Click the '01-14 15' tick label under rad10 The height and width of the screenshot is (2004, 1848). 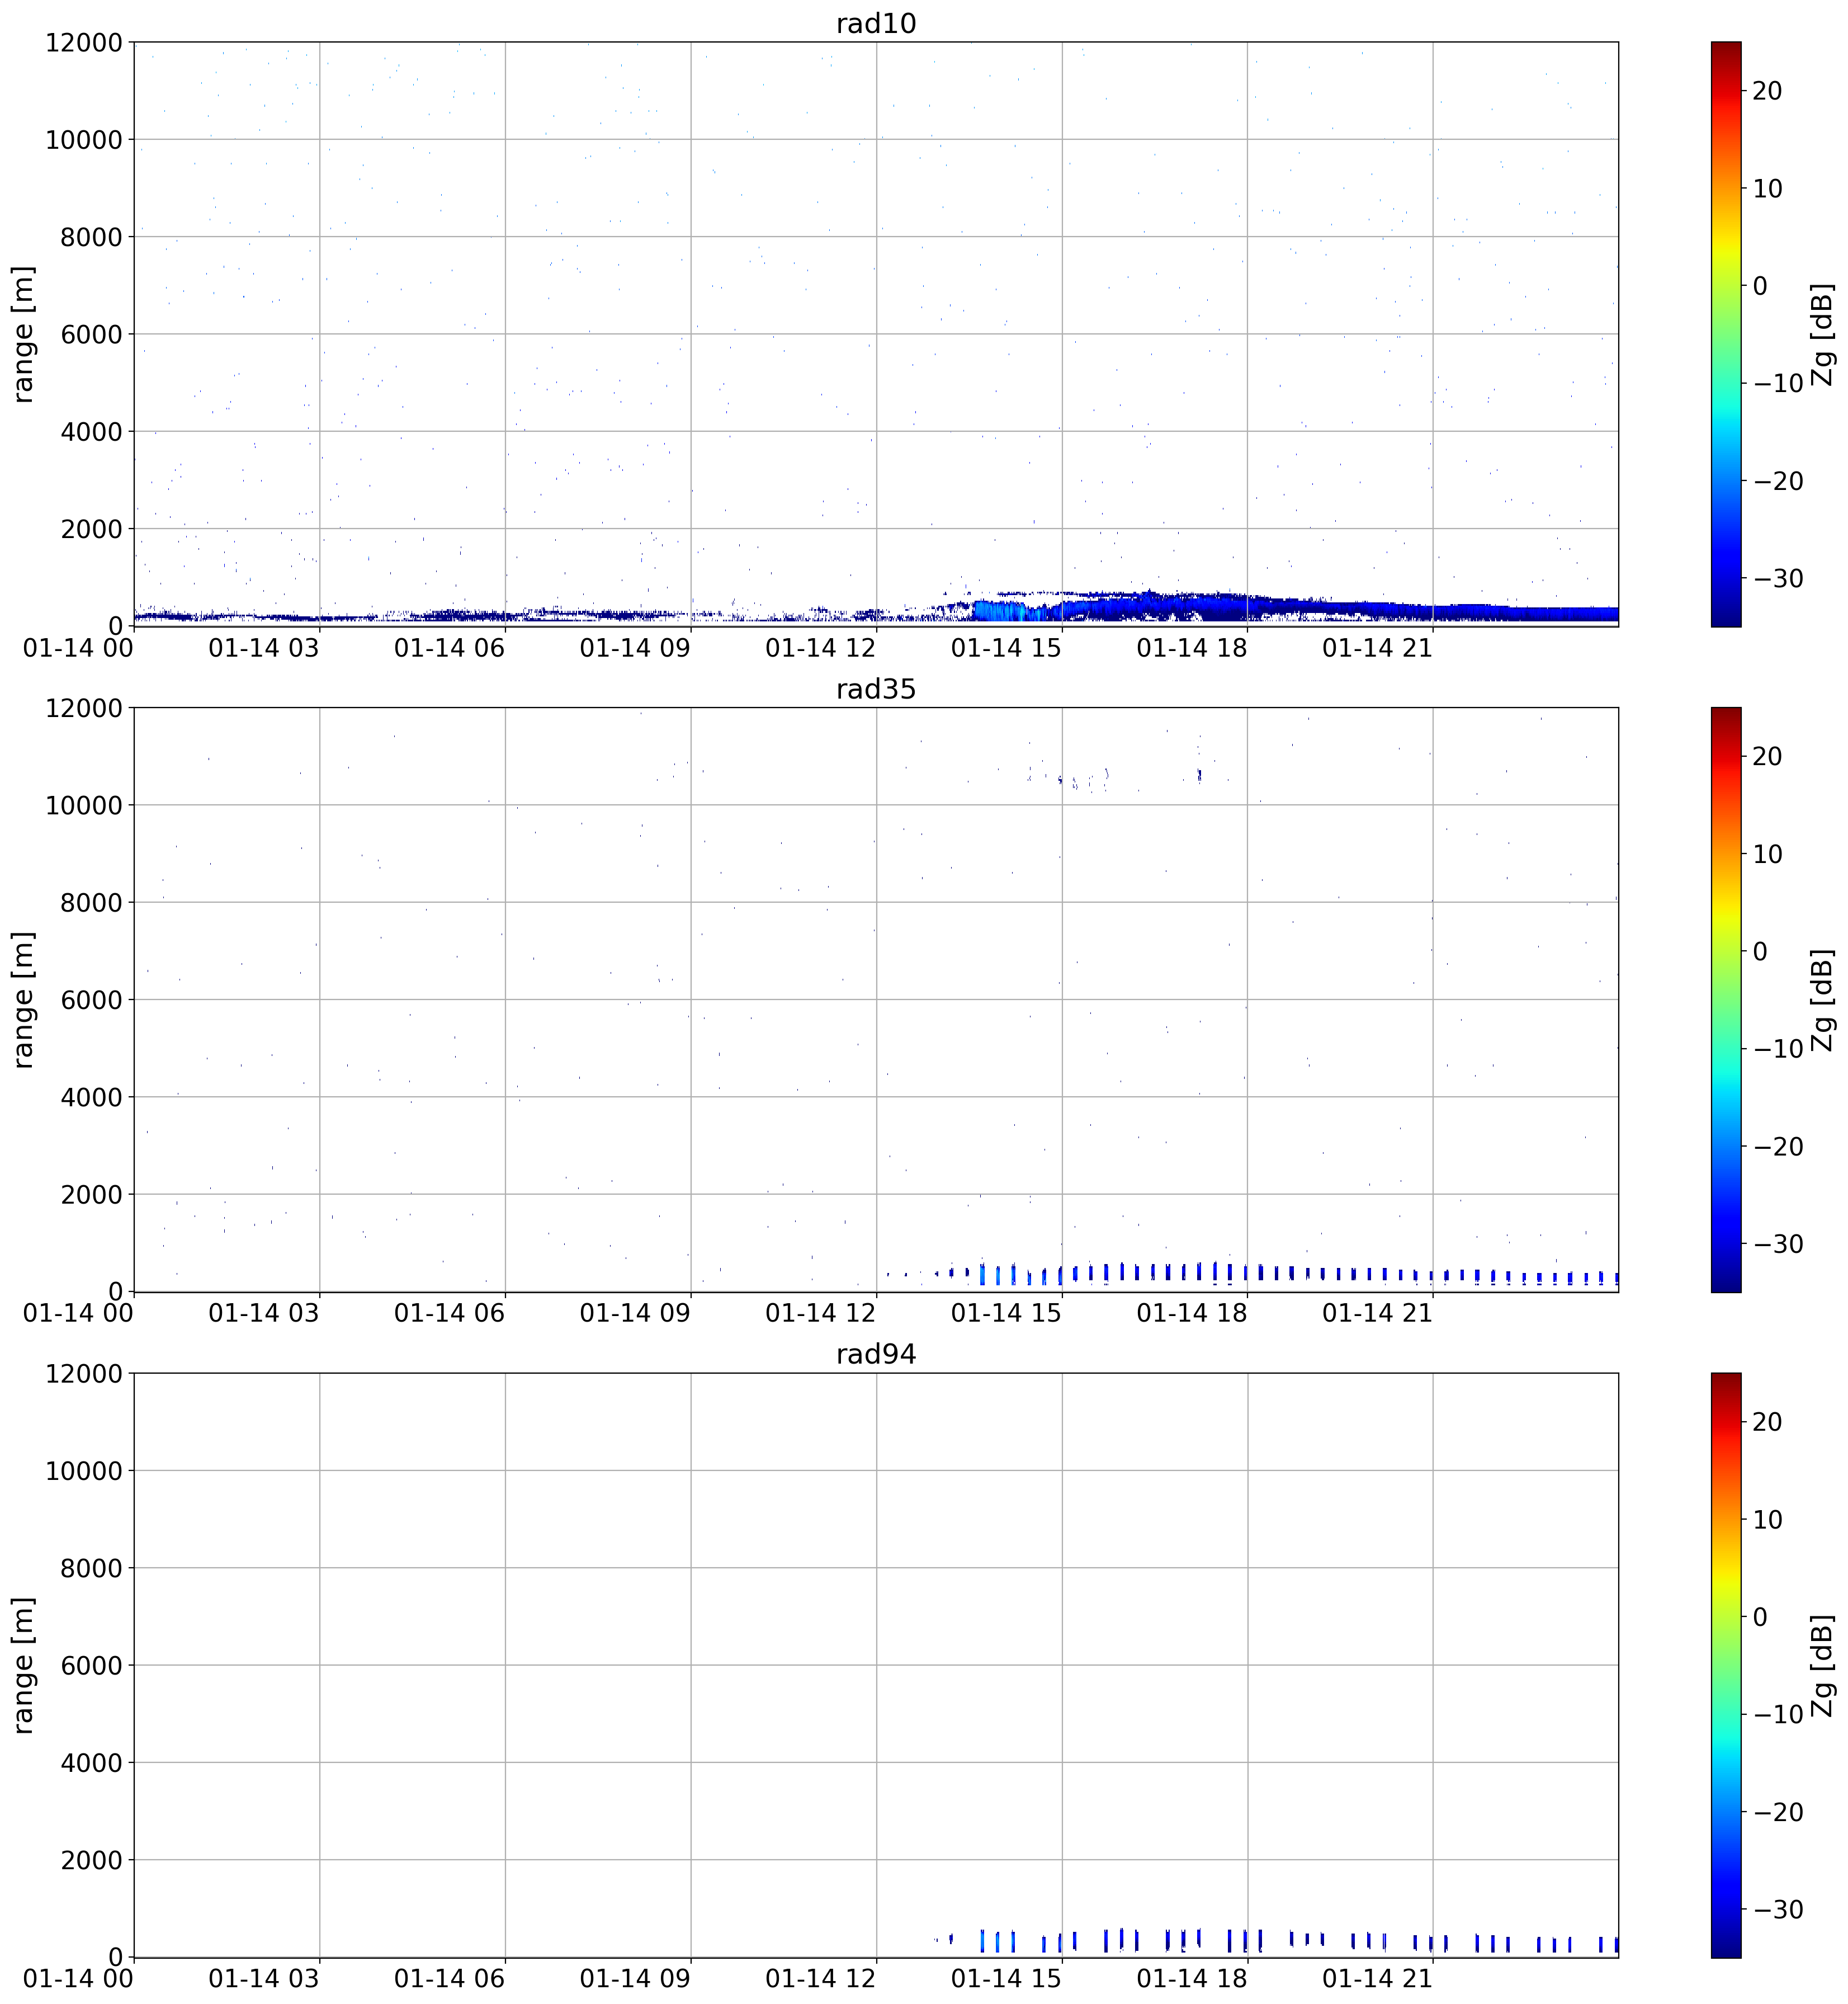(x=1006, y=648)
